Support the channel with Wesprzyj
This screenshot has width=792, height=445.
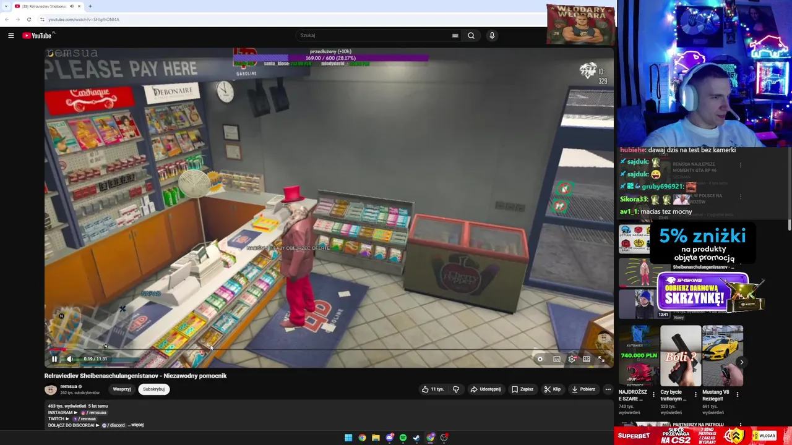pyautogui.click(x=122, y=389)
